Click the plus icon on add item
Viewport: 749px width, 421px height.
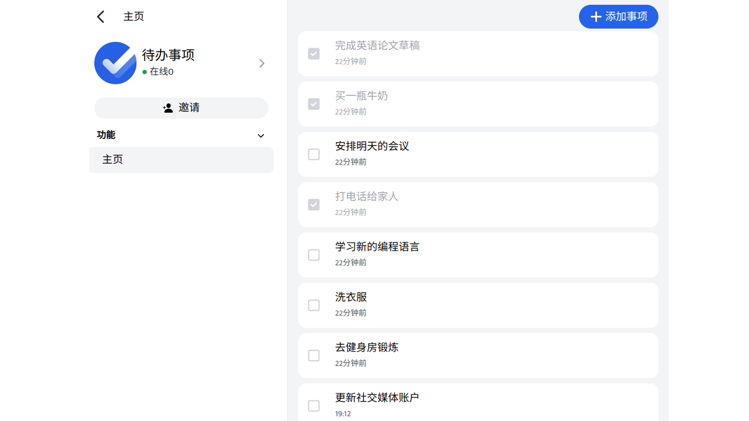[596, 17]
